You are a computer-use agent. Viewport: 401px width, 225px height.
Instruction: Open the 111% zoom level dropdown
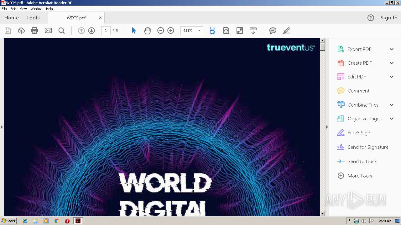coord(199,31)
